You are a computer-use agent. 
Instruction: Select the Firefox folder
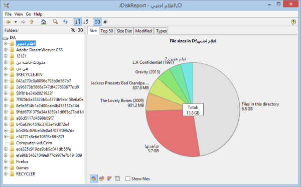(x=22, y=161)
